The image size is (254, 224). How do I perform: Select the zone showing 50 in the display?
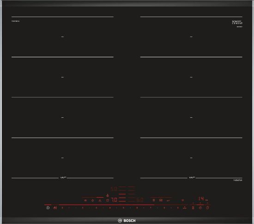click(x=114, y=189)
